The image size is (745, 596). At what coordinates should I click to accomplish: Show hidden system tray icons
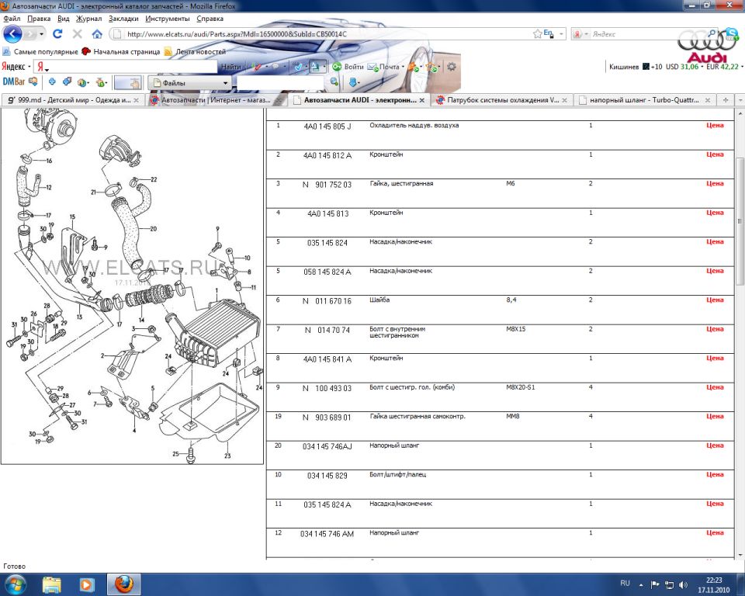[641, 584]
